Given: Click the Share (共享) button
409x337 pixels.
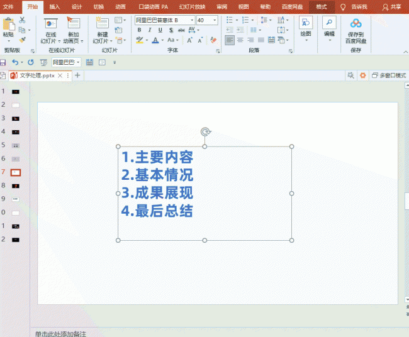Looking at the screenshot, I should (392, 7).
